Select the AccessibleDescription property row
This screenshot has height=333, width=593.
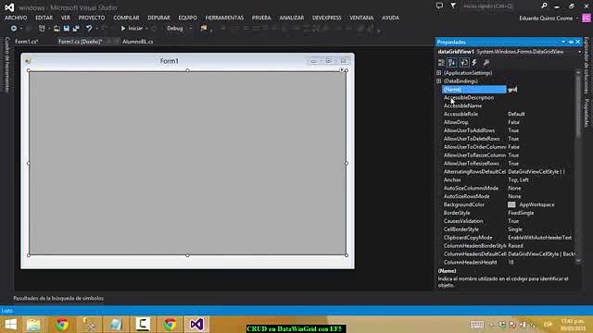click(x=509, y=98)
